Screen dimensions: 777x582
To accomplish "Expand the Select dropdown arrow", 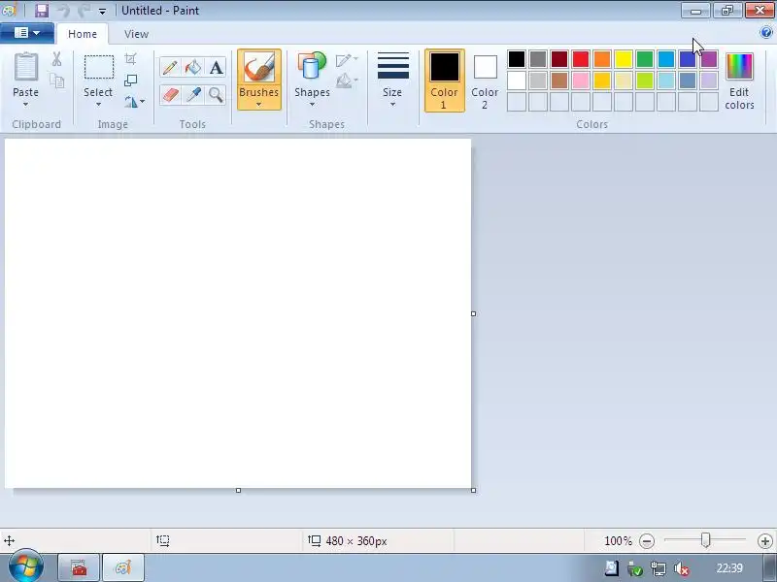I will pyautogui.click(x=98, y=105).
